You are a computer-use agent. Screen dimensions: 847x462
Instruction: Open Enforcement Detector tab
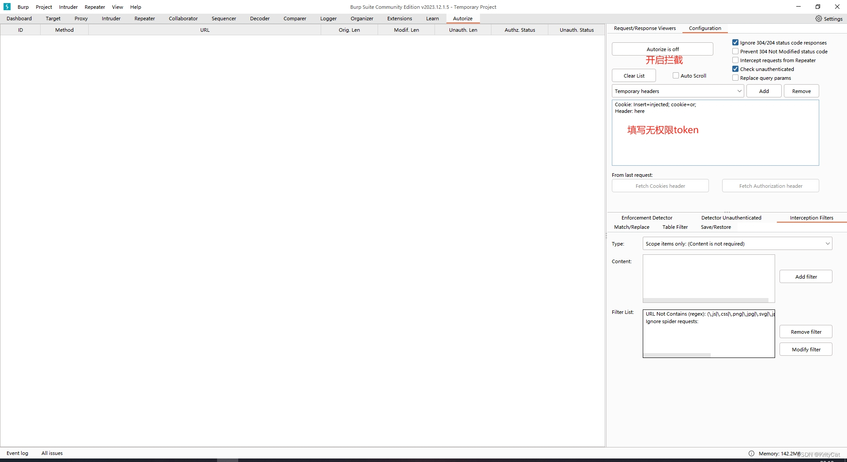point(647,218)
